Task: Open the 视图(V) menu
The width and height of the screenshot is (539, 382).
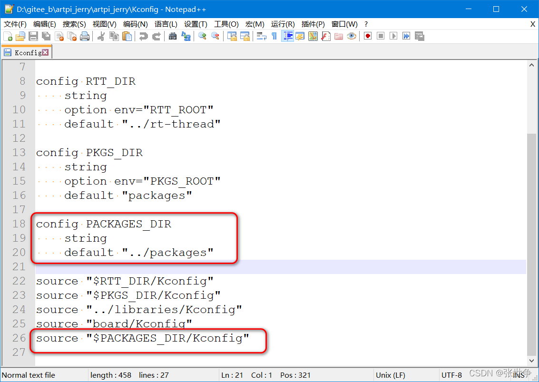Action: [105, 24]
